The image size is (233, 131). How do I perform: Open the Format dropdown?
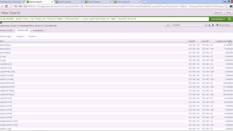20,36
